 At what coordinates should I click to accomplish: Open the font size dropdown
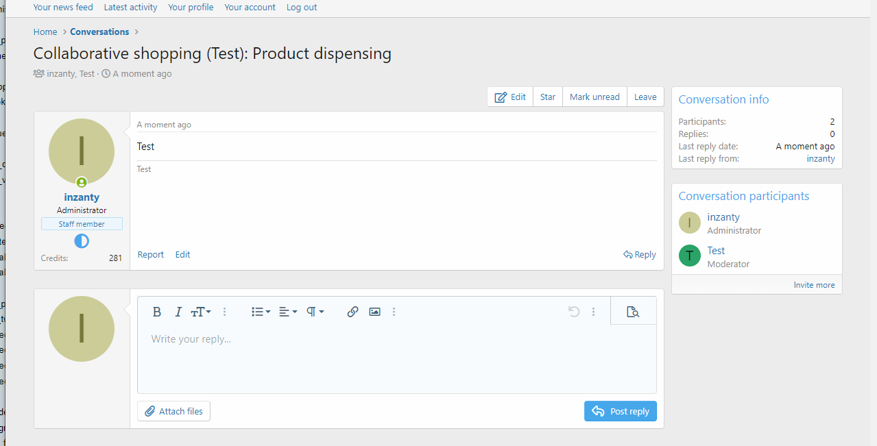(201, 312)
